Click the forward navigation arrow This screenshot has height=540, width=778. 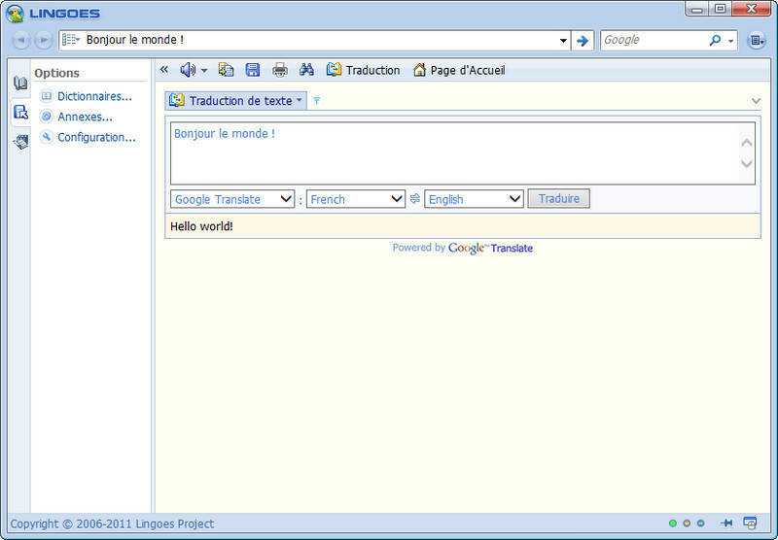pos(44,40)
